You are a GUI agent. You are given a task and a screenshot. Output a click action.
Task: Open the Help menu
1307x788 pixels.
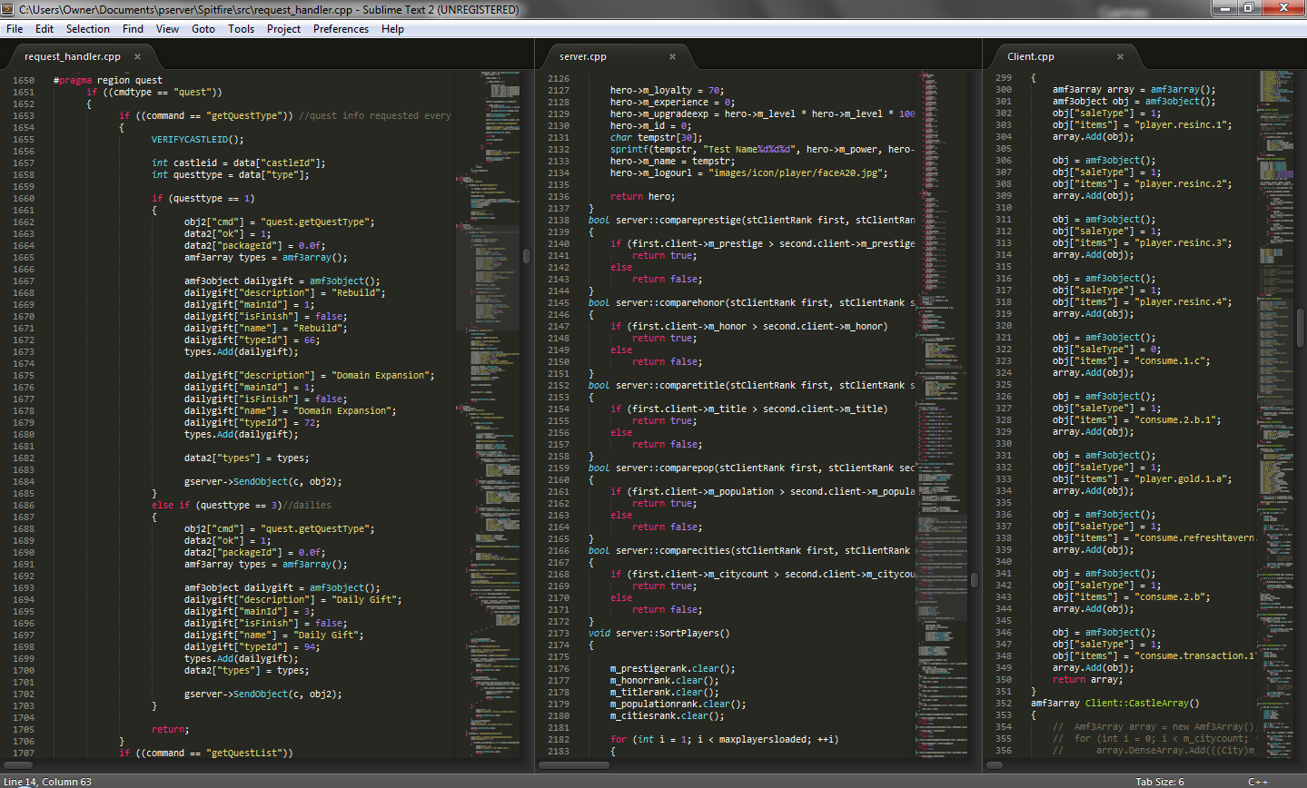393,29
